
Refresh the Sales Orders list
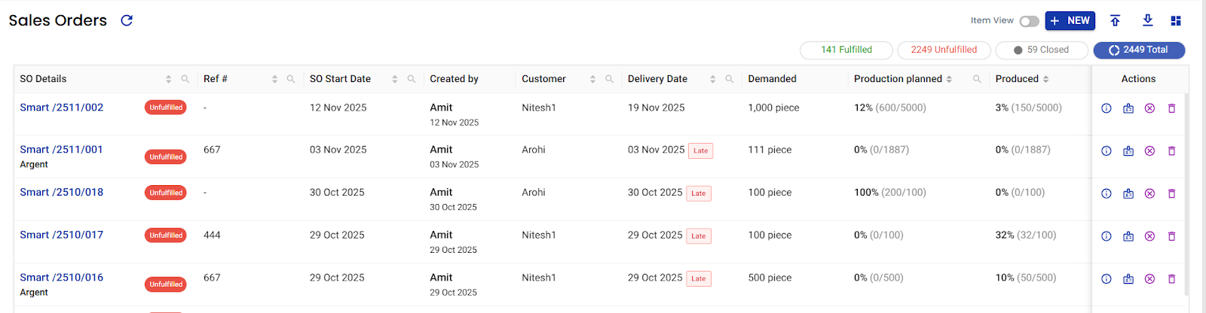(x=127, y=20)
